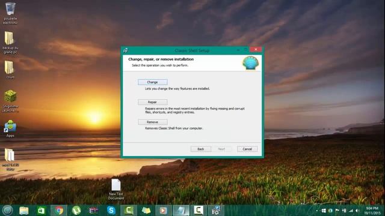Click the network signal tray icon

click(x=351, y=211)
